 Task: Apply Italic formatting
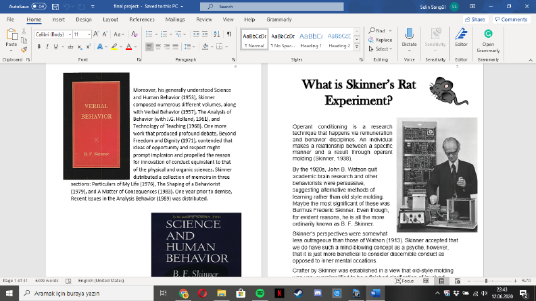pyautogui.click(x=47, y=47)
